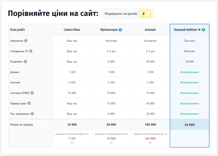The width and height of the screenshot is (218, 156).
Task: Click the Розрахунок на (років) label
Action: pyautogui.click(x=121, y=14)
